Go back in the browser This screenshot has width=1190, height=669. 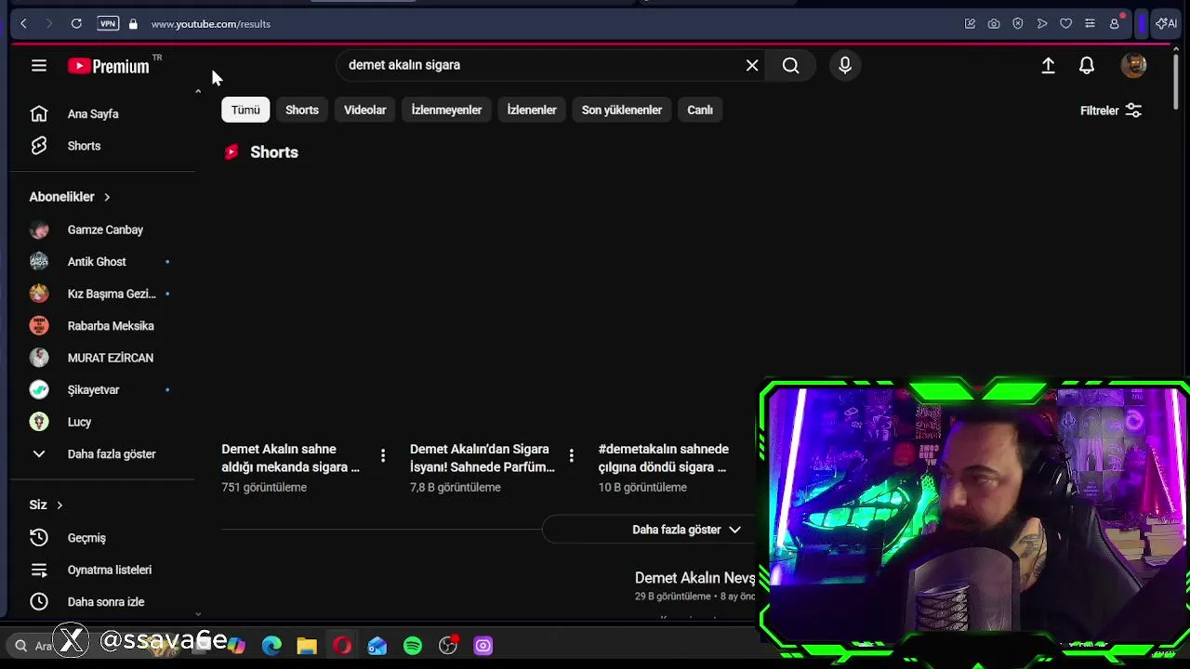pos(23,23)
